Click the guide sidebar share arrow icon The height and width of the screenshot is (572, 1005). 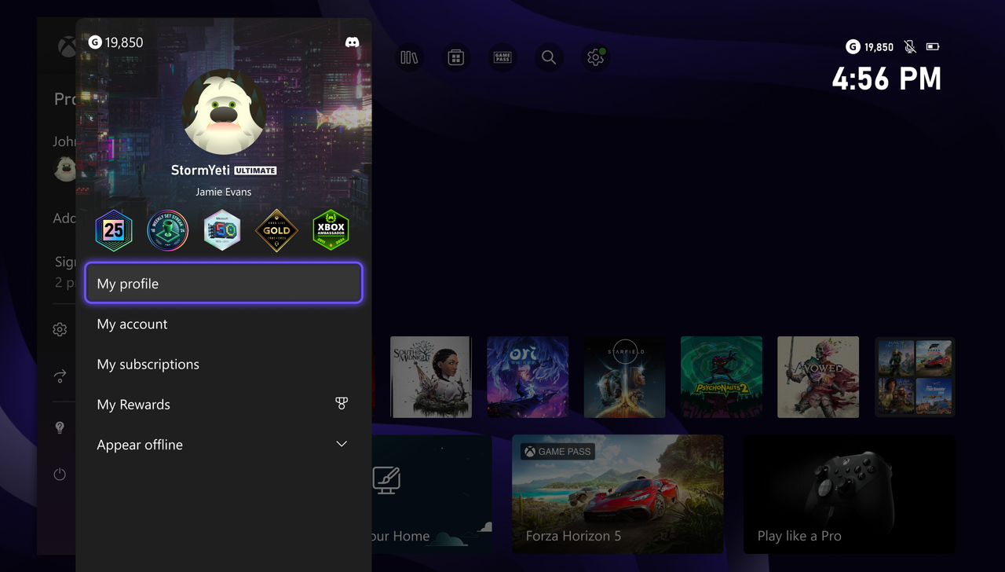pos(60,376)
